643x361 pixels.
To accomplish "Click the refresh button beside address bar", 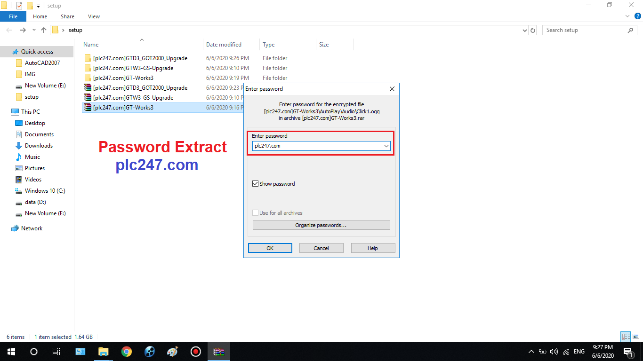I will click(x=533, y=30).
